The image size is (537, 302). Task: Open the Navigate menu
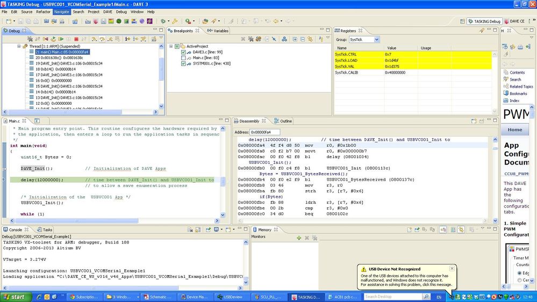click(x=62, y=12)
